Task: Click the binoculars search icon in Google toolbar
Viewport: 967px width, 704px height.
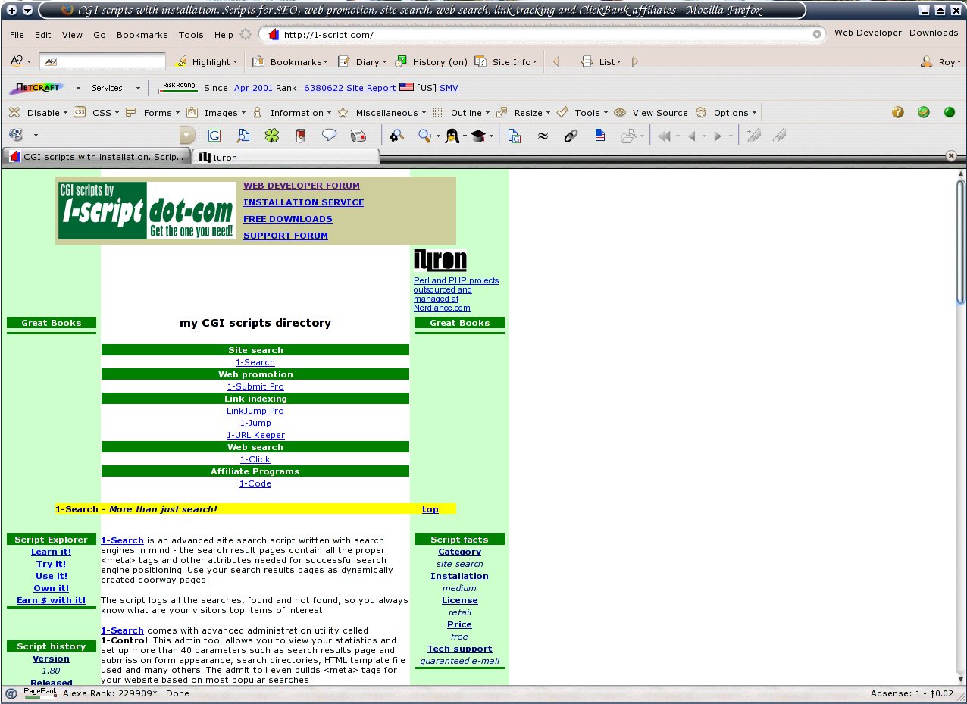Action: (x=395, y=136)
